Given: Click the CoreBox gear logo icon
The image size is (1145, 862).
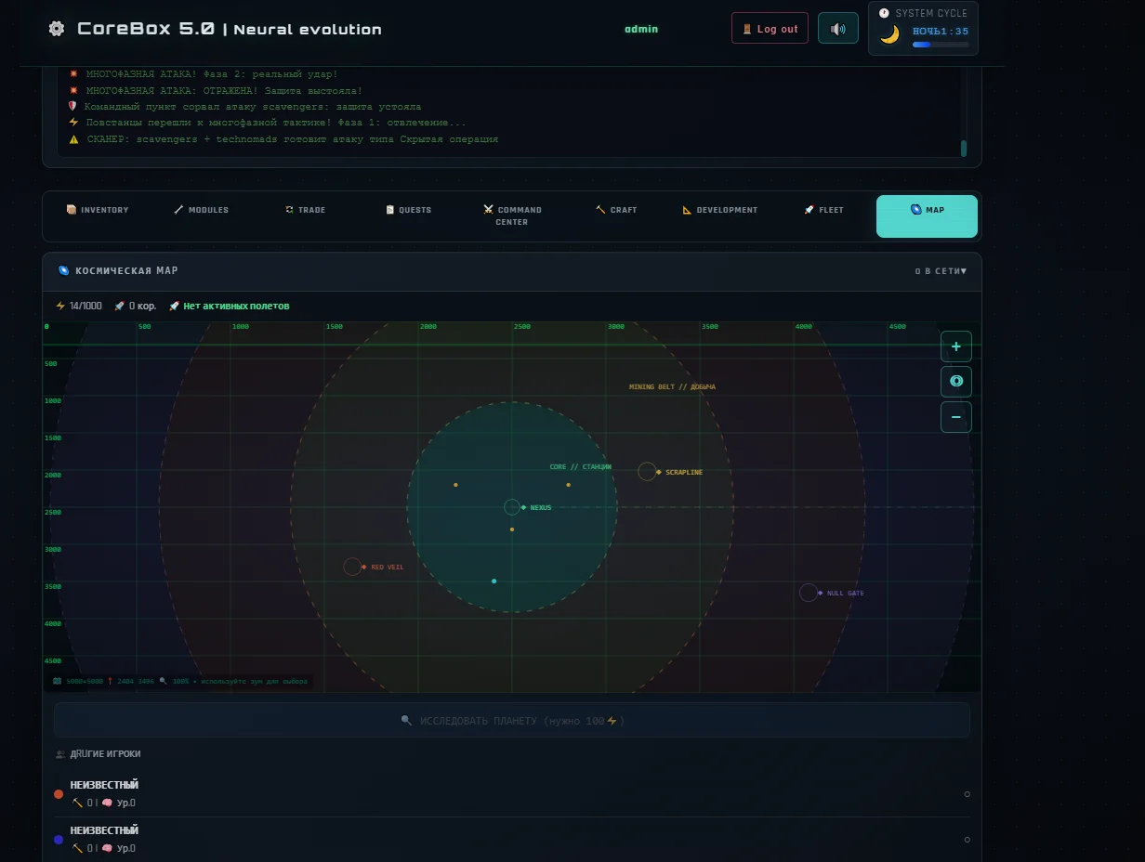Looking at the screenshot, I should point(57,29).
